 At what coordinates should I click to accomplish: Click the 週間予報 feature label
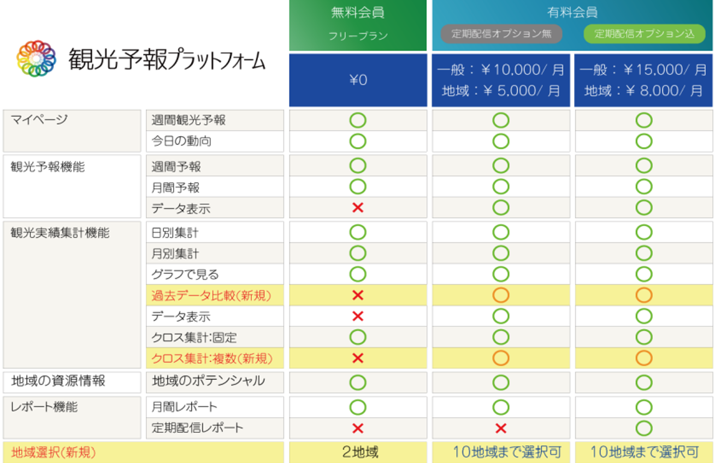175,166
